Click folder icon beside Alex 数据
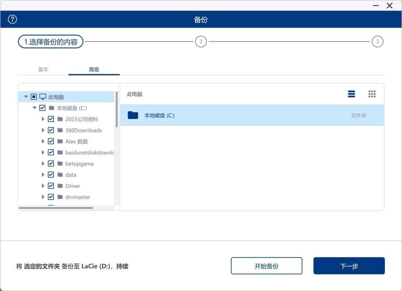The width and height of the screenshot is (402, 291). [60, 141]
